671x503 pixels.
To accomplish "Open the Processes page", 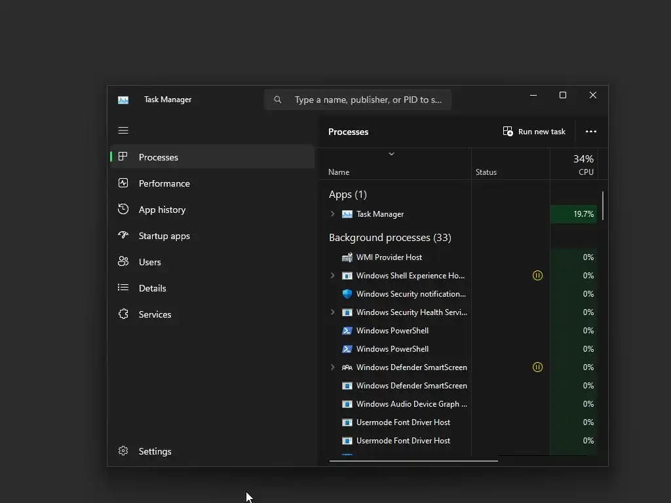I will (x=213, y=157).
